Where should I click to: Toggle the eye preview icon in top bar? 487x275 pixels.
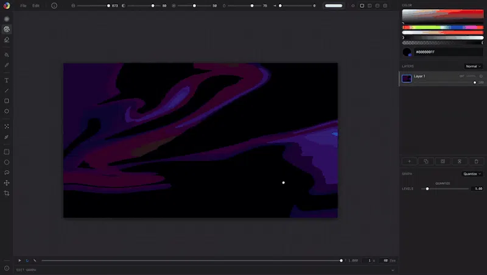click(x=353, y=5)
